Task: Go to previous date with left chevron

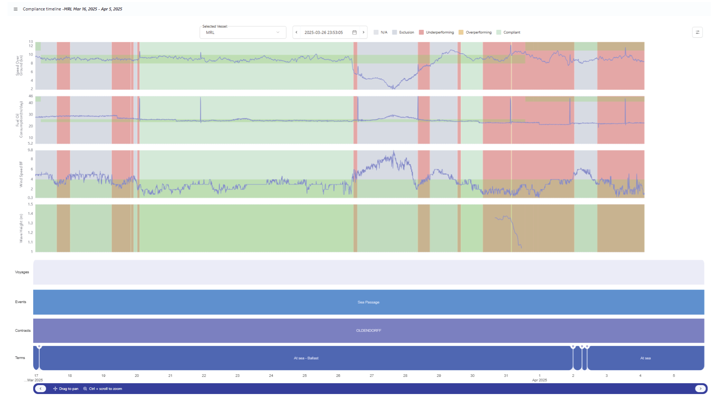Action: tap(296, 32)
